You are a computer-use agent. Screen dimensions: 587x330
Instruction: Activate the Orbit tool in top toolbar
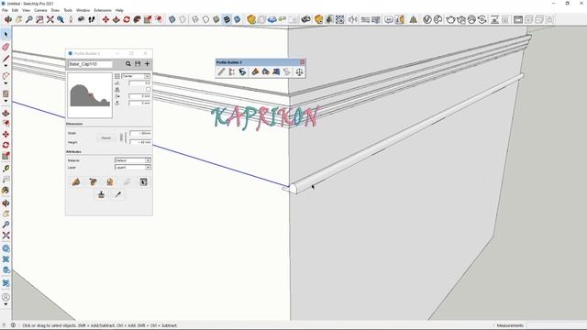[8, 19]
